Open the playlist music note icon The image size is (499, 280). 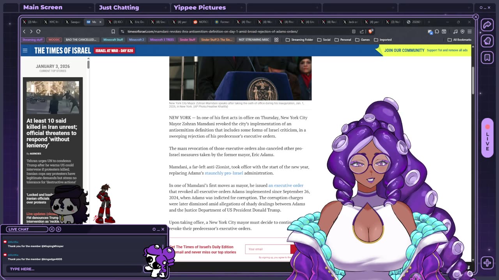455,31
